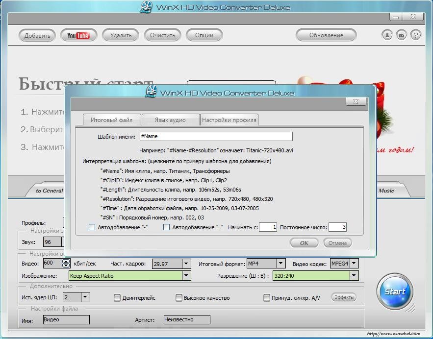Viewport: 433px width, 339px height.
Task: Click the Обновление update button
Action: click(x=326, y=35)
